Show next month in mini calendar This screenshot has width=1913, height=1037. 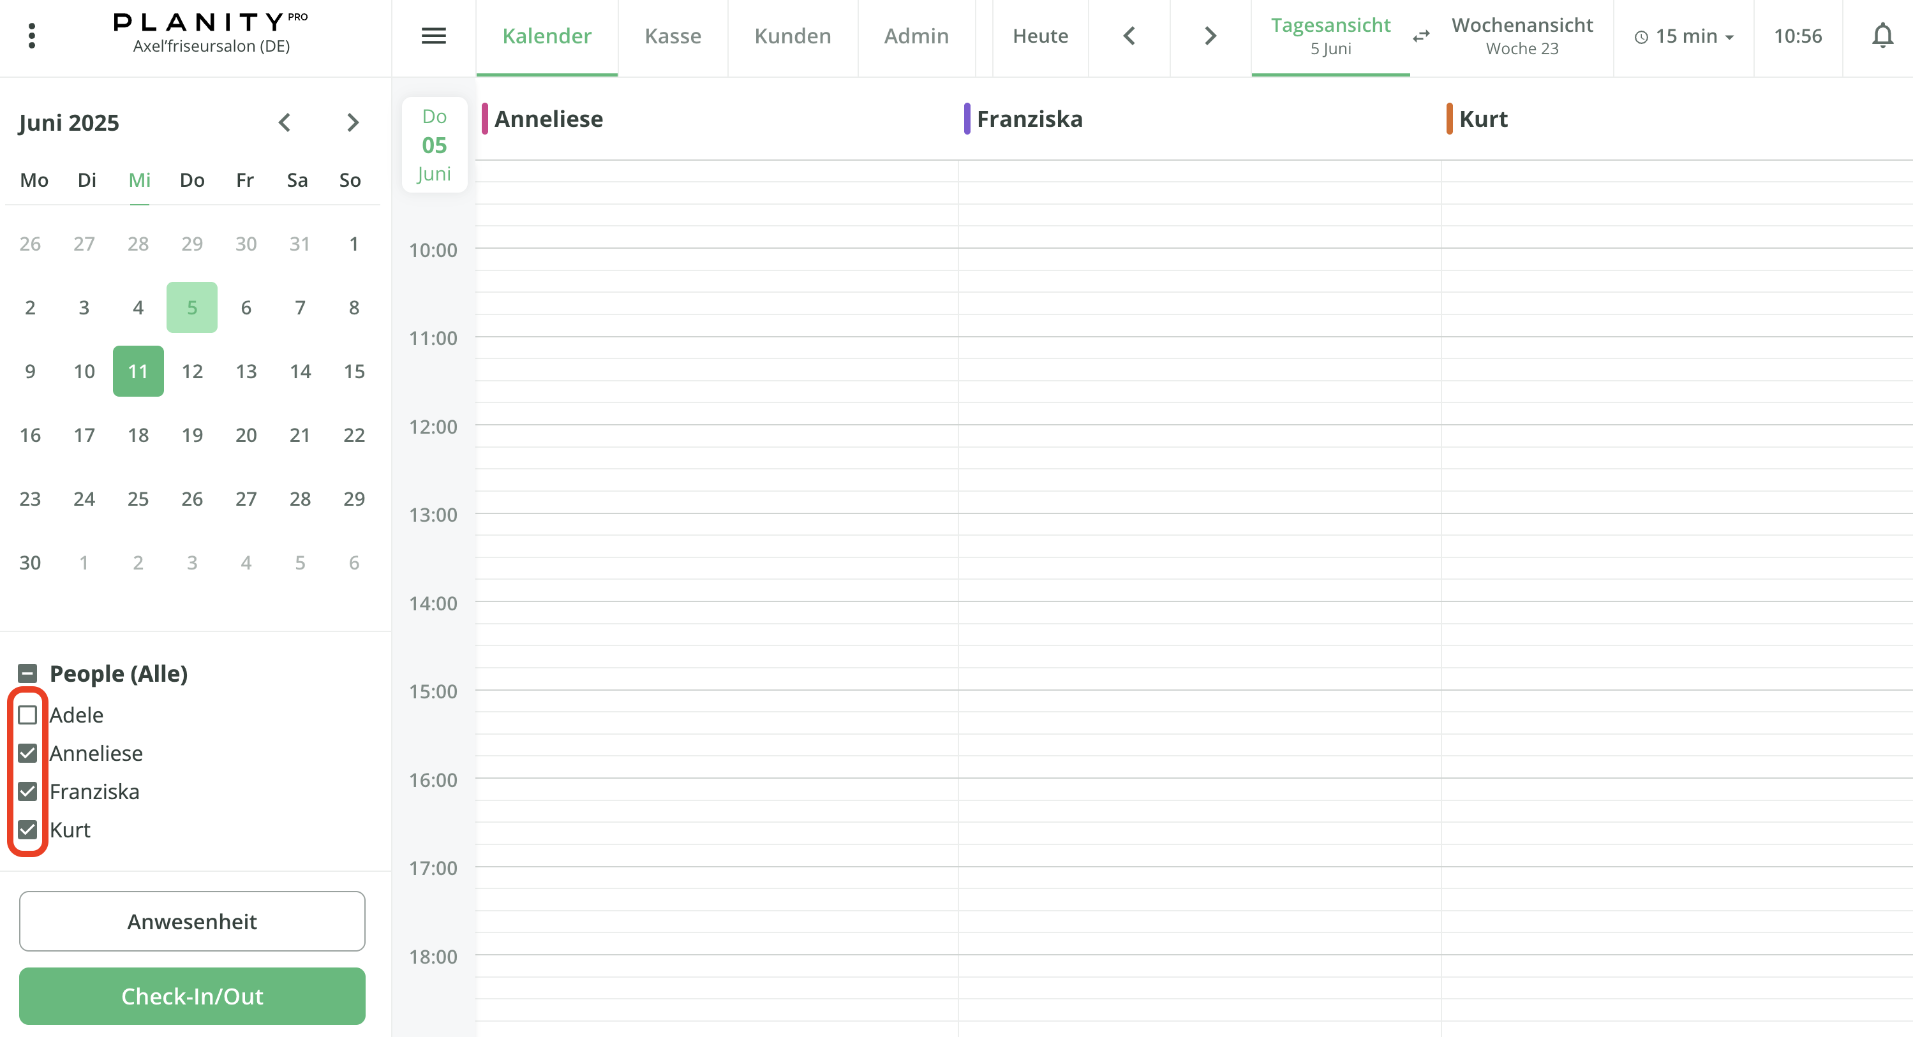coord(353,122)
